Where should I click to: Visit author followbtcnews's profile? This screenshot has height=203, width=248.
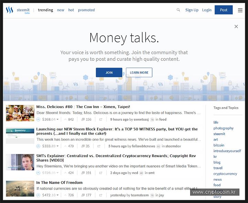[143, 146]
